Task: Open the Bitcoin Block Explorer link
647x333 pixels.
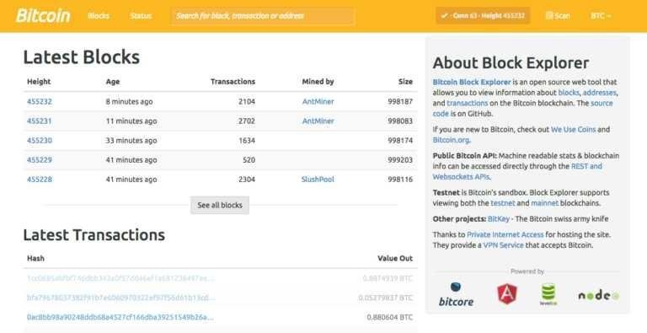Action: 472,83
